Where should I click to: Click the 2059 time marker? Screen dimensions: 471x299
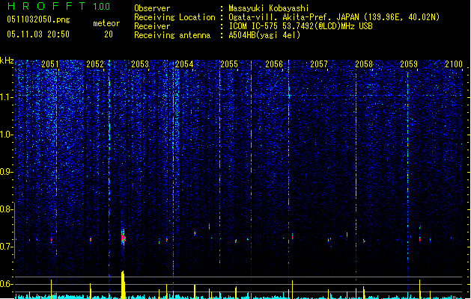click(x=409, y=64)
